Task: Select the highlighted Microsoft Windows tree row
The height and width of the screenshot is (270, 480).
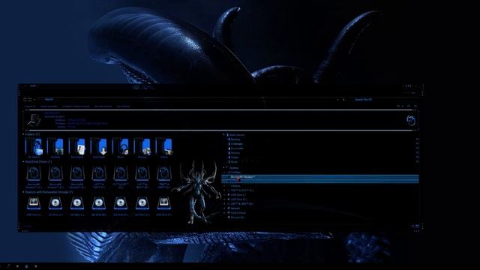Action: pyautogui.click(x=320, y=177)
